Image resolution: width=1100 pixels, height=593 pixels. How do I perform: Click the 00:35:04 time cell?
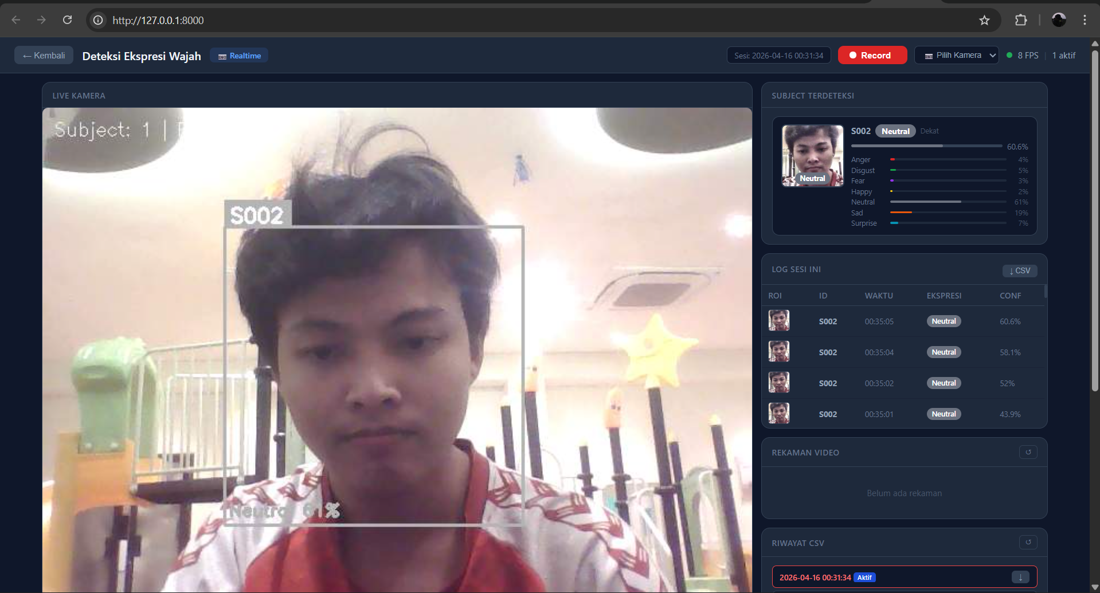(879, 352)
